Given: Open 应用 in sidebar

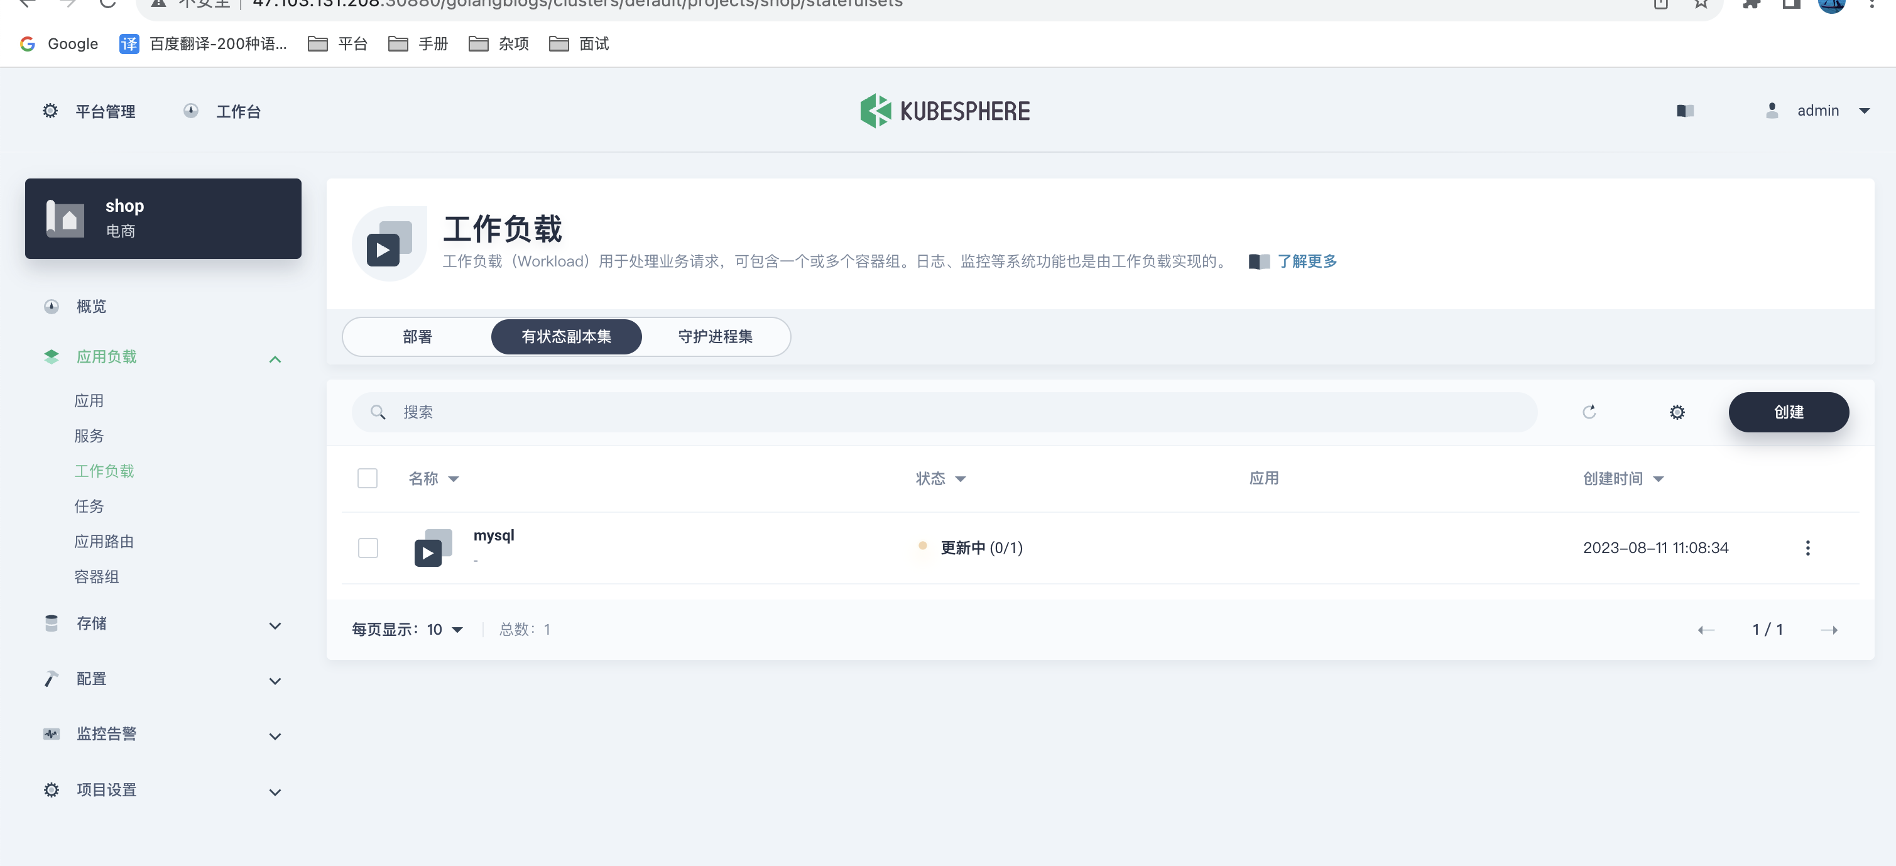Looking at the screenshot, I should [x=89, y=400].
